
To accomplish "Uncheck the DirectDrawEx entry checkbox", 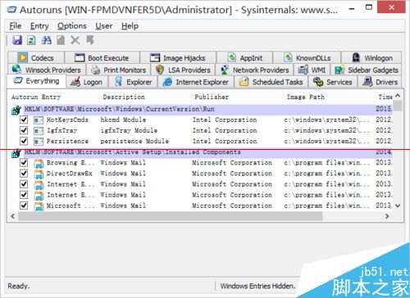I will 24,173.
